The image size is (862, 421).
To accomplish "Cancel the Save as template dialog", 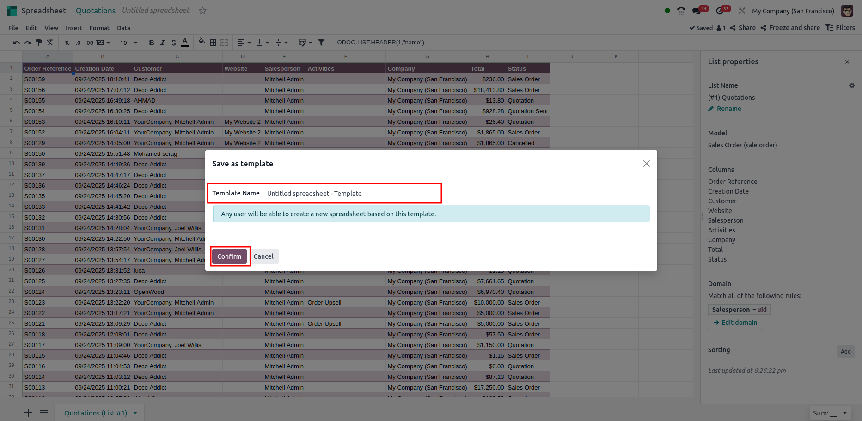I will click(263, 256).
